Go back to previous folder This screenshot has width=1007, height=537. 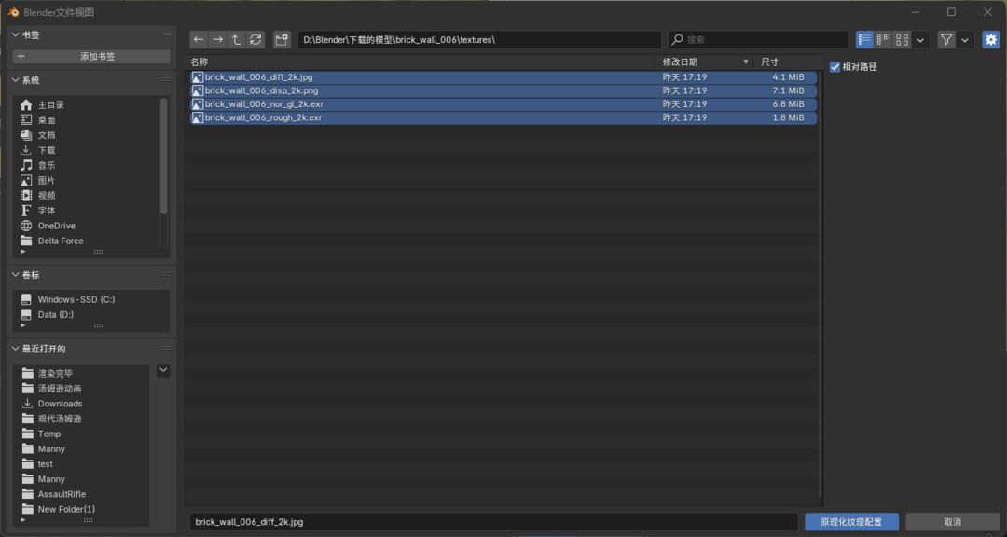(200, 40)
